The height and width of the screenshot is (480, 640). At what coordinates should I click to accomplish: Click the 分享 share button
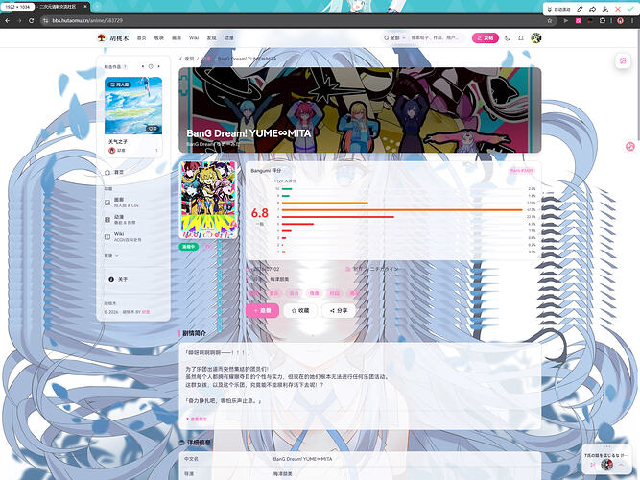[339, 310]
